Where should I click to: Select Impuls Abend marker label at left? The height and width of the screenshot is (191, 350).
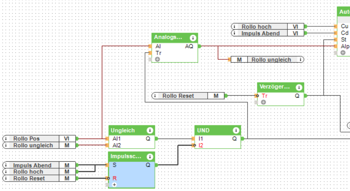point(32,165)
